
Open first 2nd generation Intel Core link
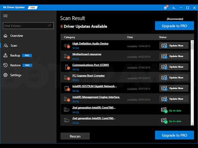pyautogui.click(x=94, y=108)
